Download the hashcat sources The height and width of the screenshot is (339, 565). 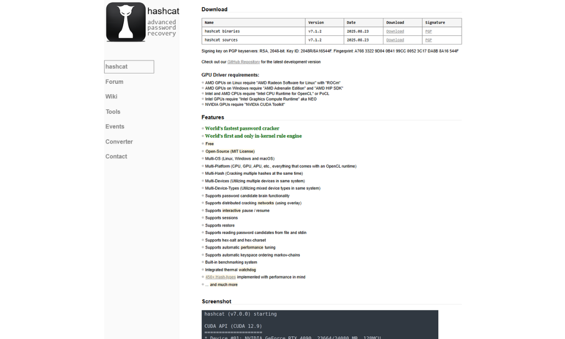[x=395, y=40]
